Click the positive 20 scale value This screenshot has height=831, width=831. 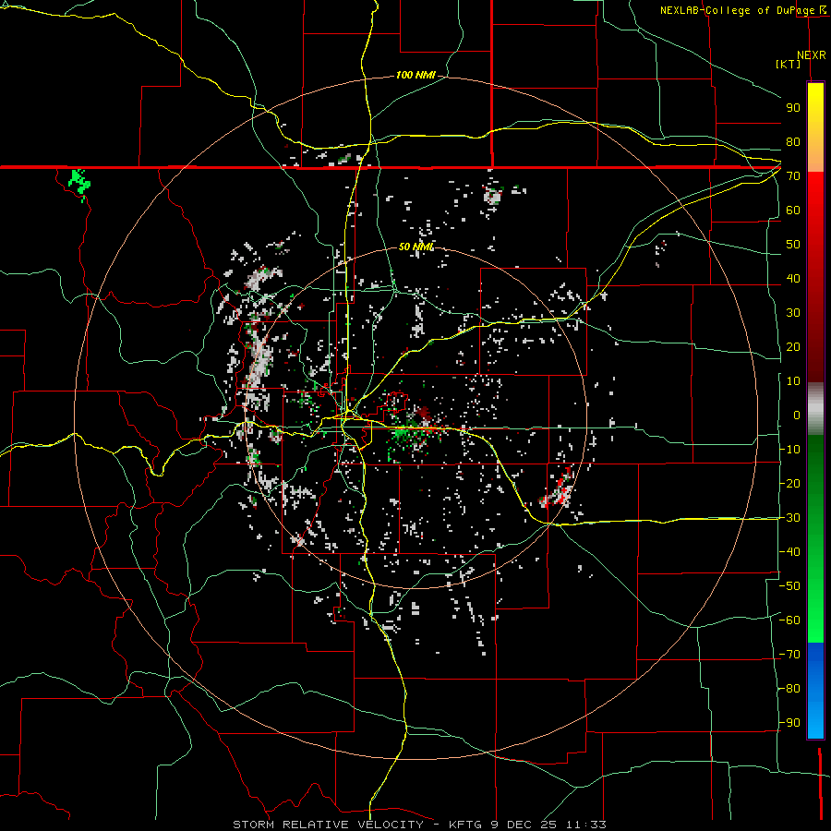coord(793,347)
